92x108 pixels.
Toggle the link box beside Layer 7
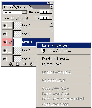(x=10, y=50)
